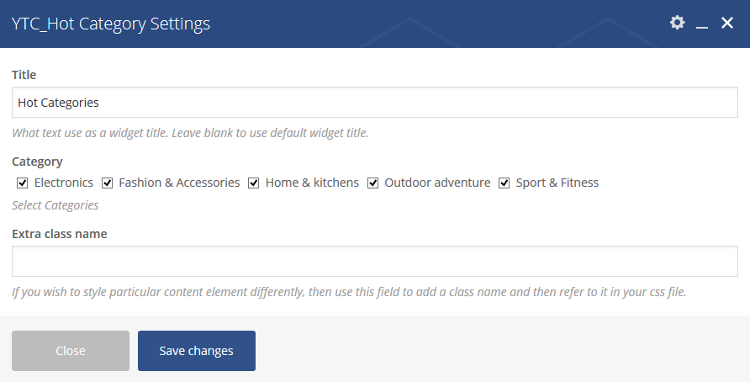Screen dimensions: 750x382
Task: Click the Title input containing Hot Categories
Action: coord(375,103)
